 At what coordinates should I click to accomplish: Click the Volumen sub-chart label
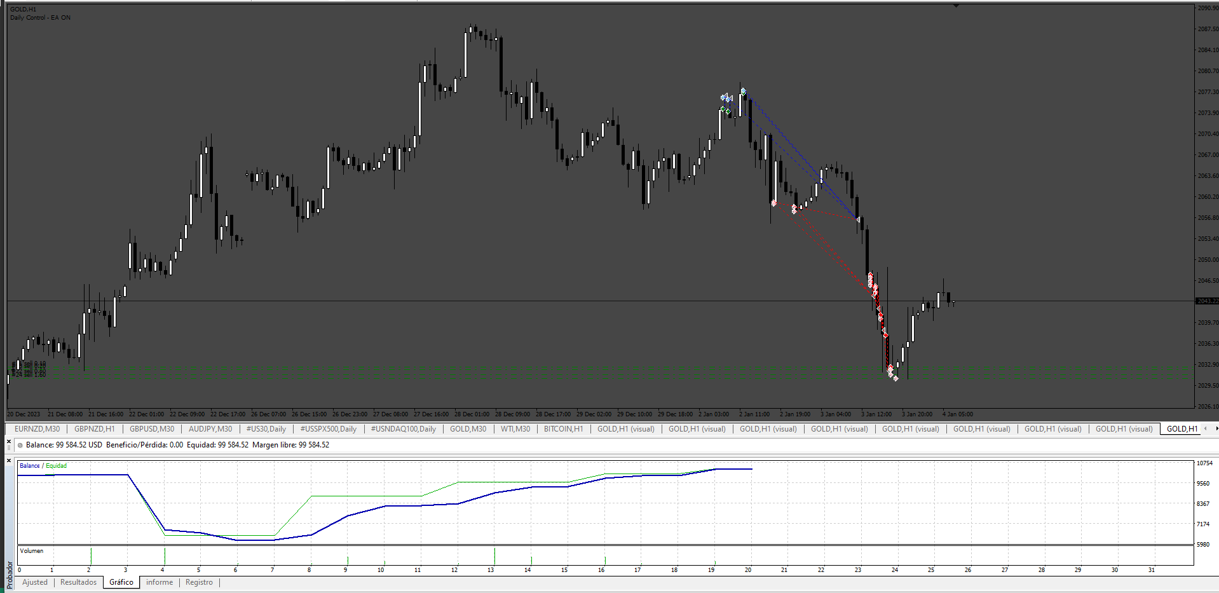[x=32, y=551]
